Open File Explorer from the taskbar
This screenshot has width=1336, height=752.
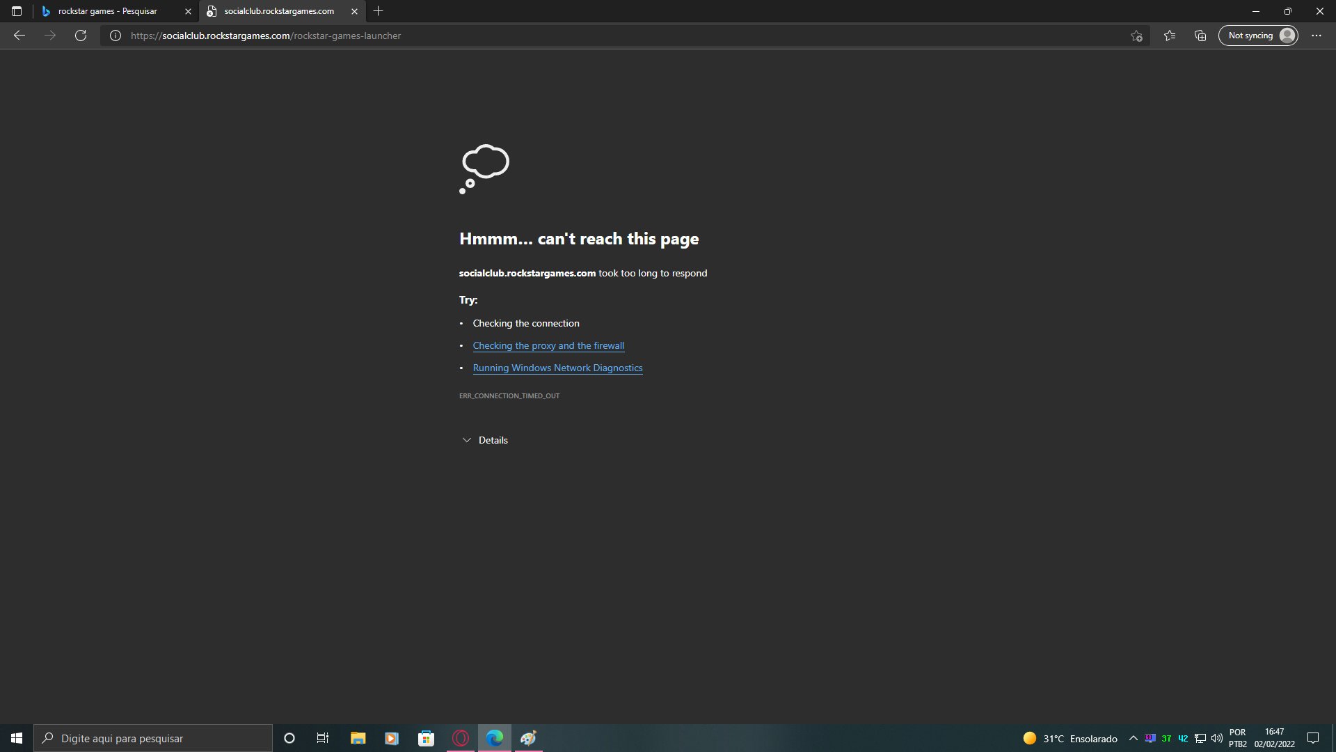pos(358,738)
